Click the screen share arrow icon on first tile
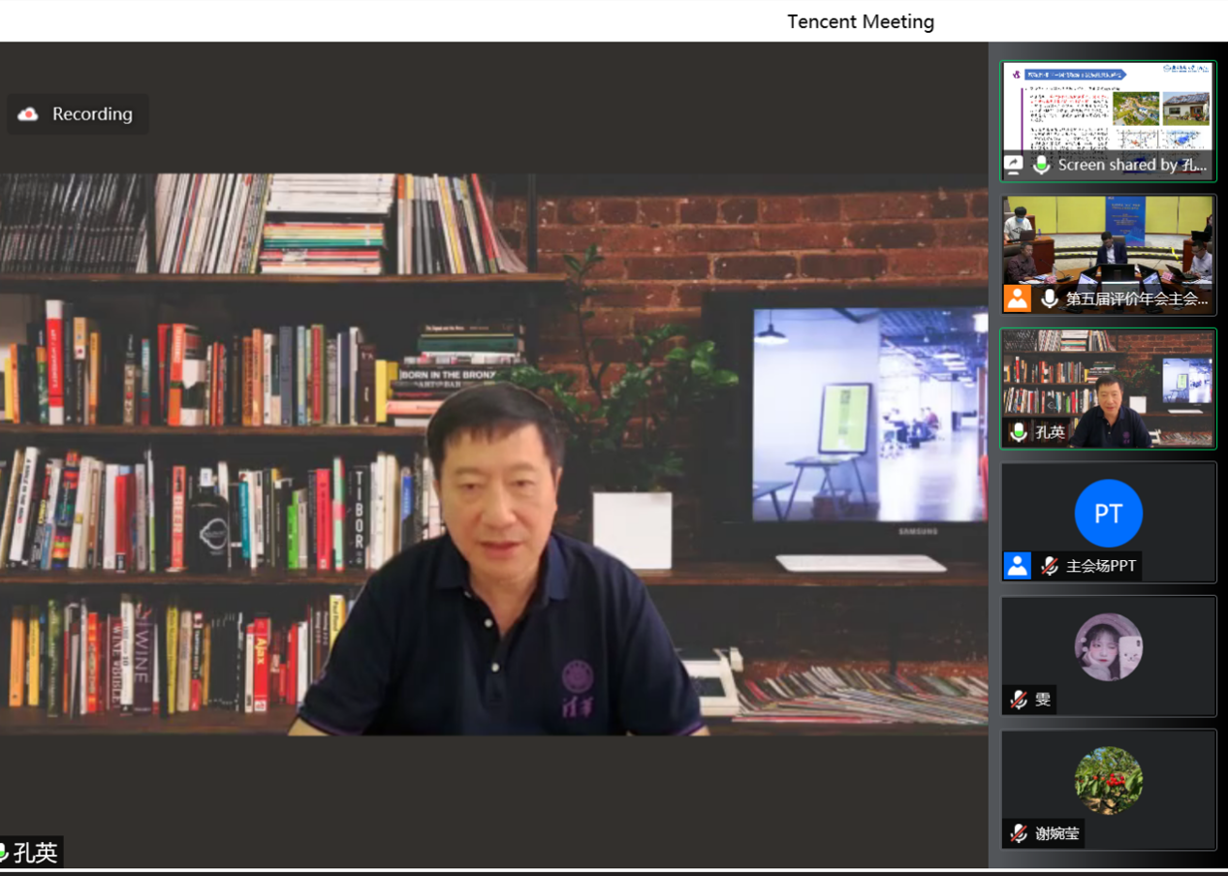The height and width of the screenshot is (876, 1228). coord(1014,165)
